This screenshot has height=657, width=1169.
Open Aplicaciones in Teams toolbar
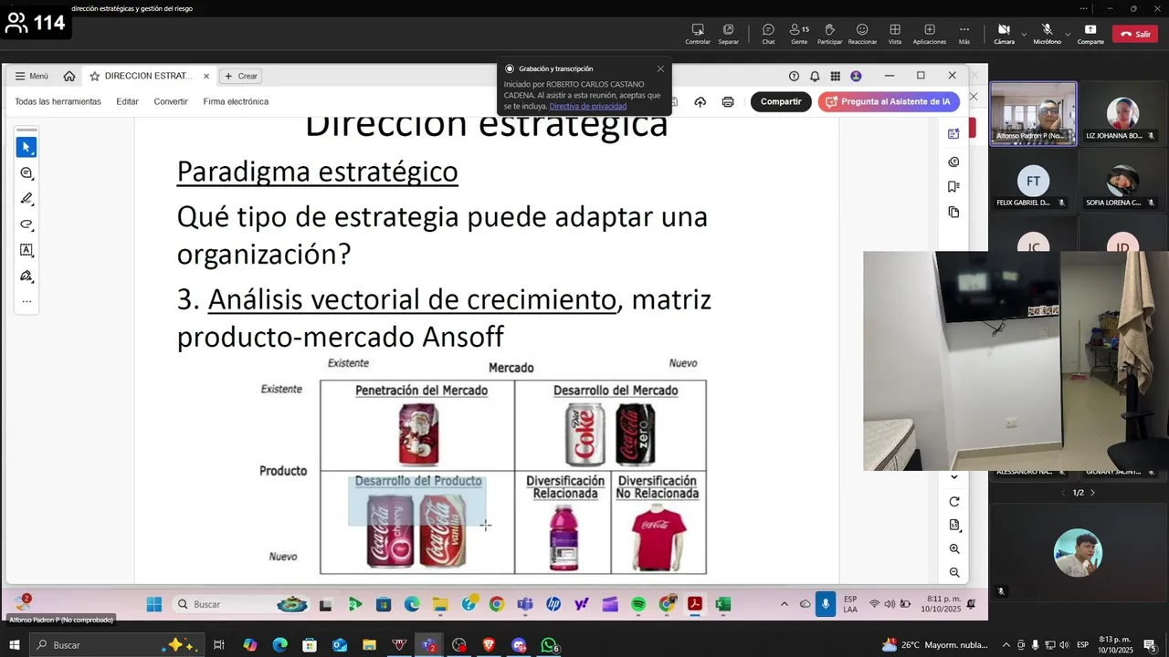coord(930,34)
